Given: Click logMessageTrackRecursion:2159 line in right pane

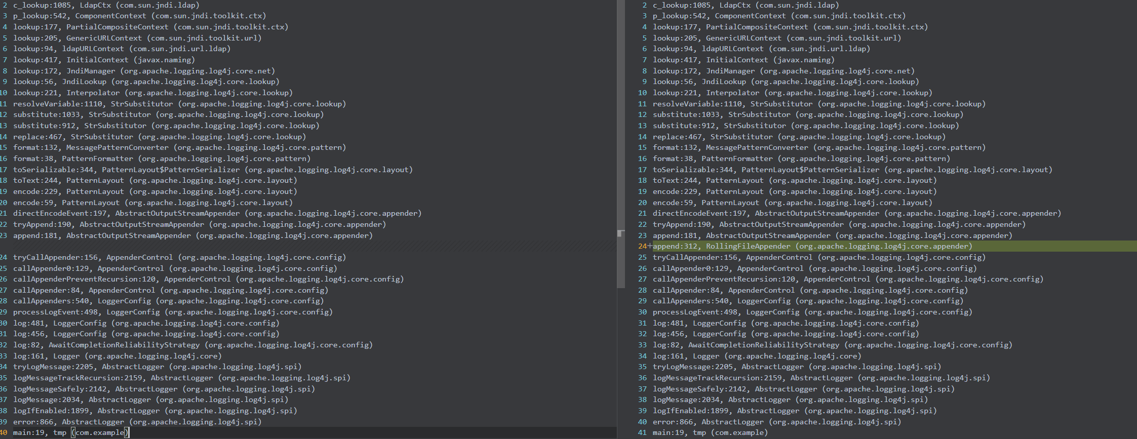Looking at the screenshot, I should click(821, 378).
